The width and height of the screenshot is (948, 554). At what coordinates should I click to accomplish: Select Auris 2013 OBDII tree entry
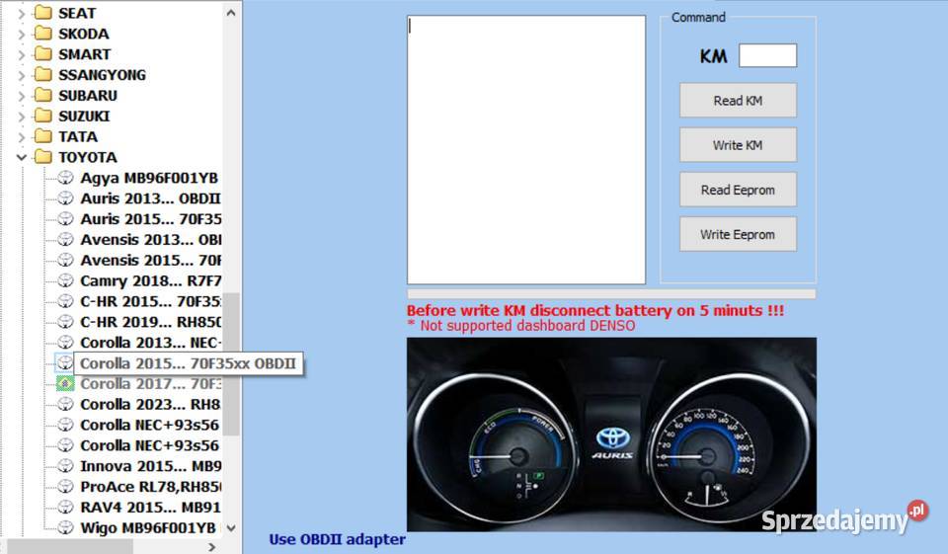pyautogui.click(x=149, y=198)
